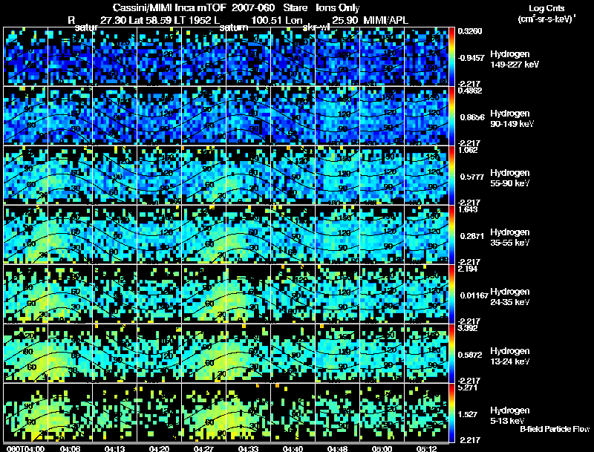Click the '3.392' colorbar maximum value
The image size is (594, 452).
tap(468, 328)
